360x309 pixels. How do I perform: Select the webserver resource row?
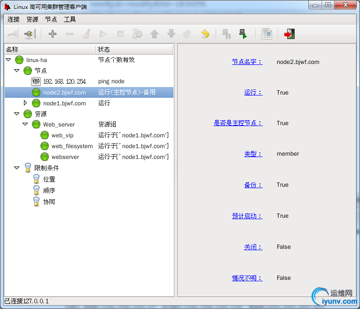click(x=89, y=157)
